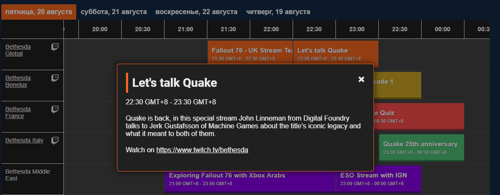Screen dimensions: 500x195
Task: Open Exploring Fallout 76 with Xbox Arabs event
Action: click(250, 182)
